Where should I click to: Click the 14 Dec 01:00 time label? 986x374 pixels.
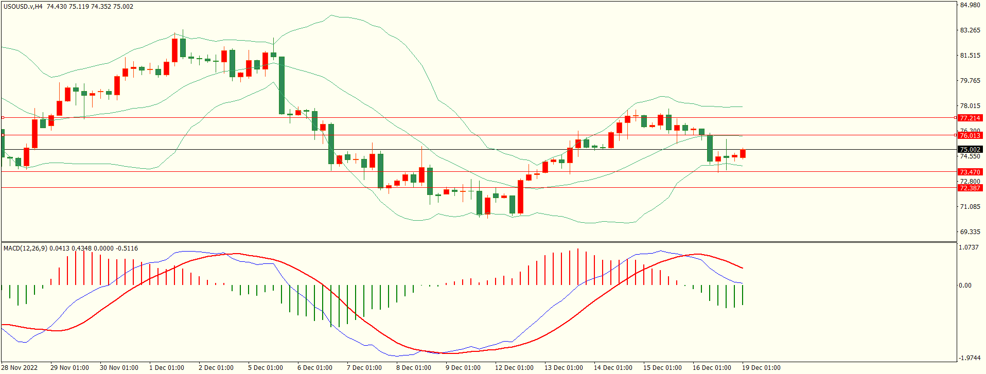tap(613, 368)
